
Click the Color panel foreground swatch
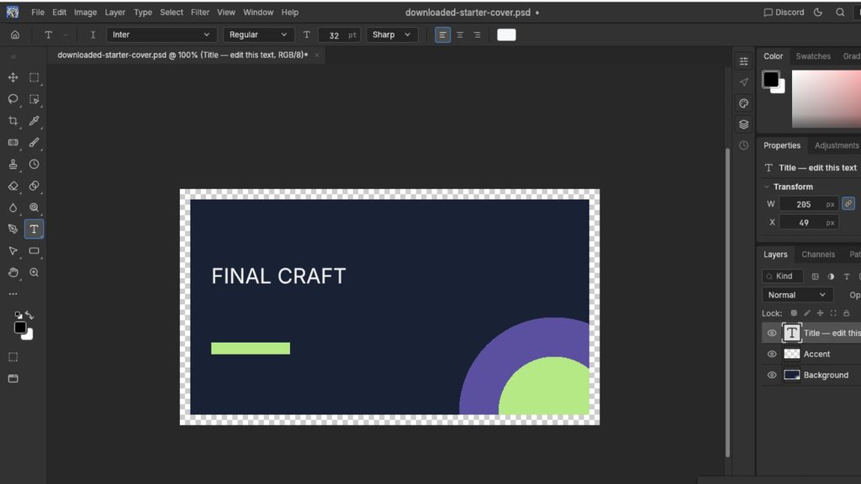coord(770,79)
